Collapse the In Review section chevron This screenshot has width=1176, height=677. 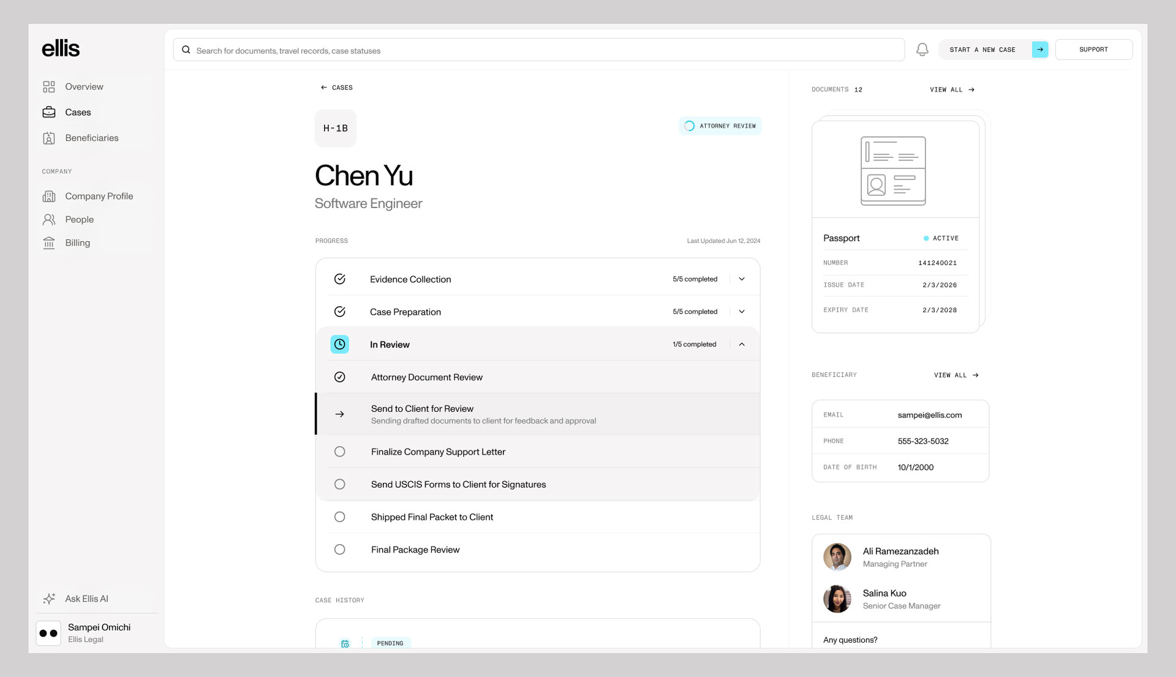click(742, 345)
